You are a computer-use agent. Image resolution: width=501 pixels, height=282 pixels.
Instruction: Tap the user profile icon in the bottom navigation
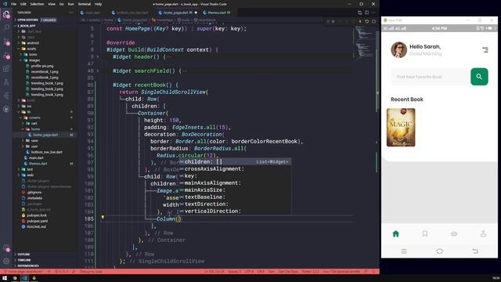(x=483, y=233)
